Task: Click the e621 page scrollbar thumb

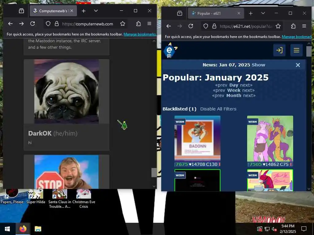Action: click(x=309, y=51)
